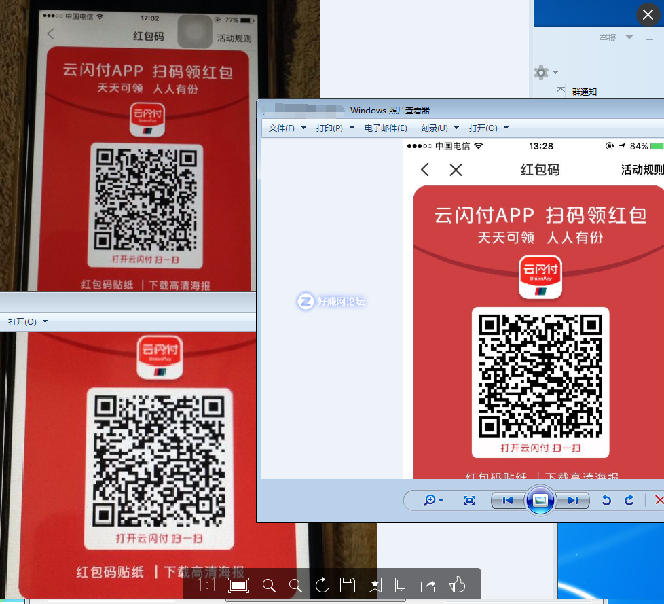664x604 pixels.
Task: Open the 打开(O) menu in Photo Viewer
Action: (483, 128)
